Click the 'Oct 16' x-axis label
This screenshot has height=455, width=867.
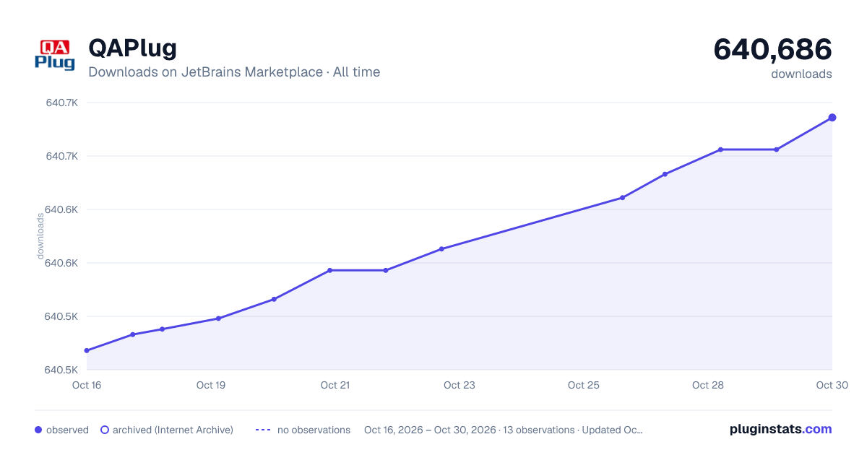coord(87,385)
